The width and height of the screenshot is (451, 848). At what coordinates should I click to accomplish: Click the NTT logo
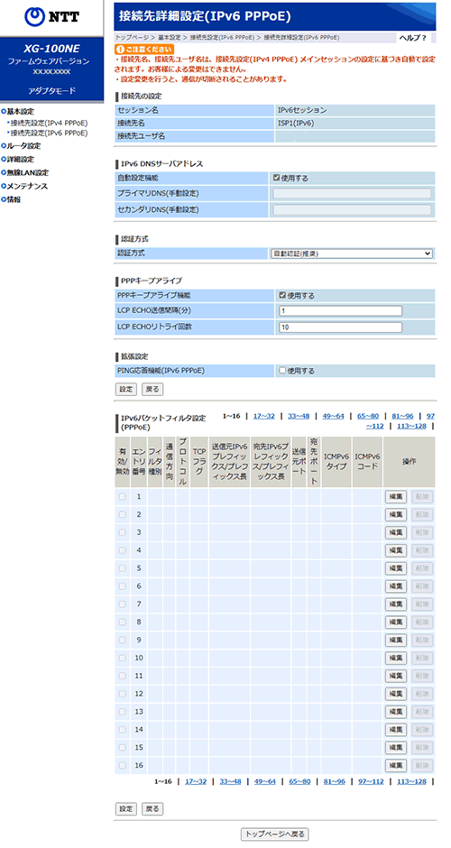[52, 17]
